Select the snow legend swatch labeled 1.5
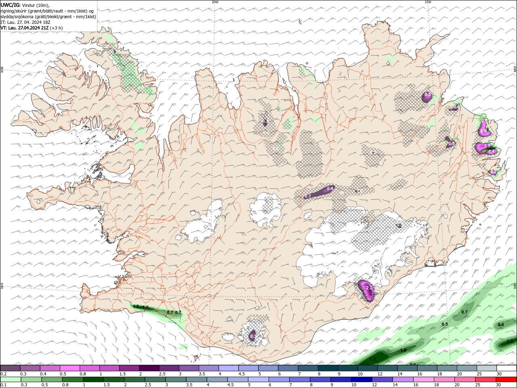The image size is (517, 388). point(129,368)
